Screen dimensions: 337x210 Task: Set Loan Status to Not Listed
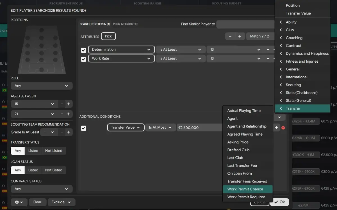(54, 170)
